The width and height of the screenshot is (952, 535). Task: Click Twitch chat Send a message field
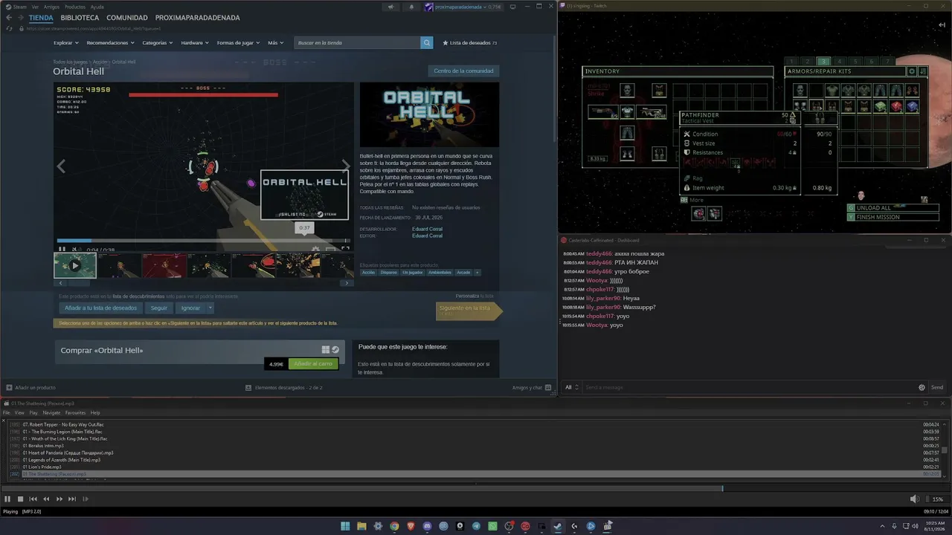click(x=749, y=387)
